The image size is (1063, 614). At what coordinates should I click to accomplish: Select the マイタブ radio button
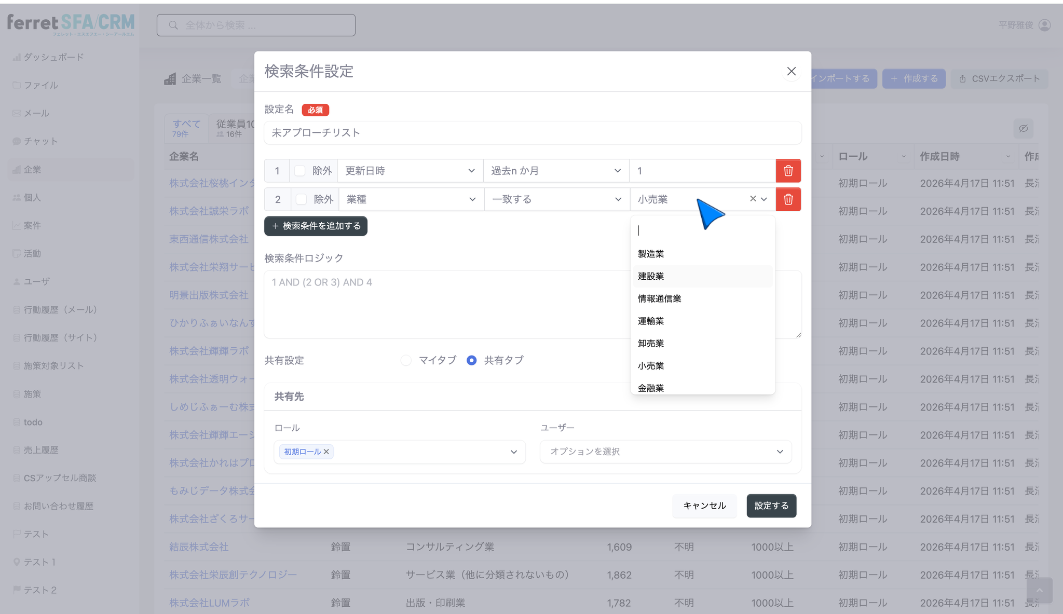pos(406,360)
